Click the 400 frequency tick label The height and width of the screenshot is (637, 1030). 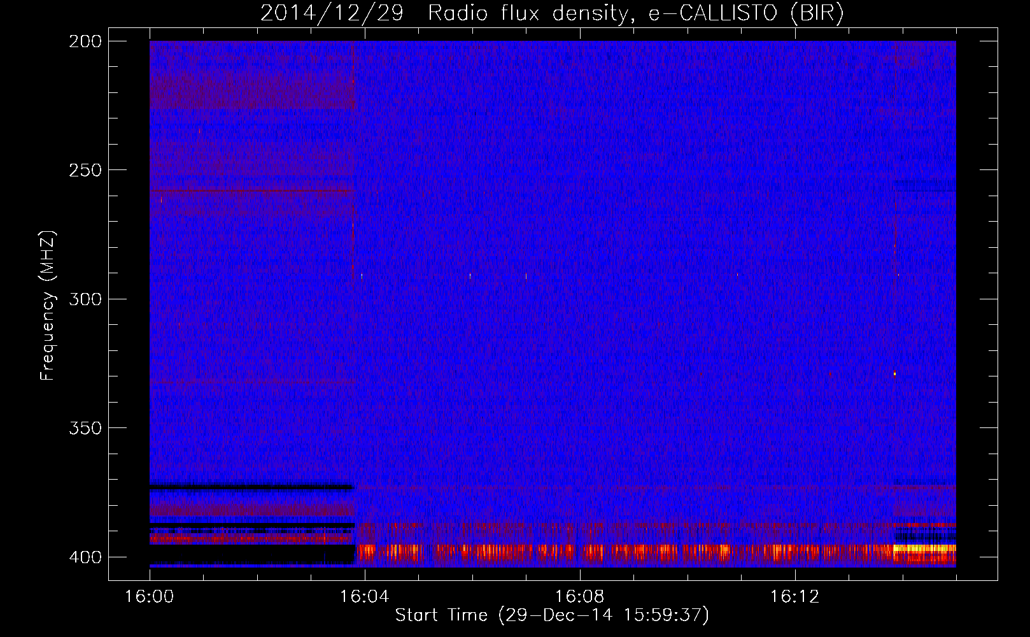click(x=85, y=557)
